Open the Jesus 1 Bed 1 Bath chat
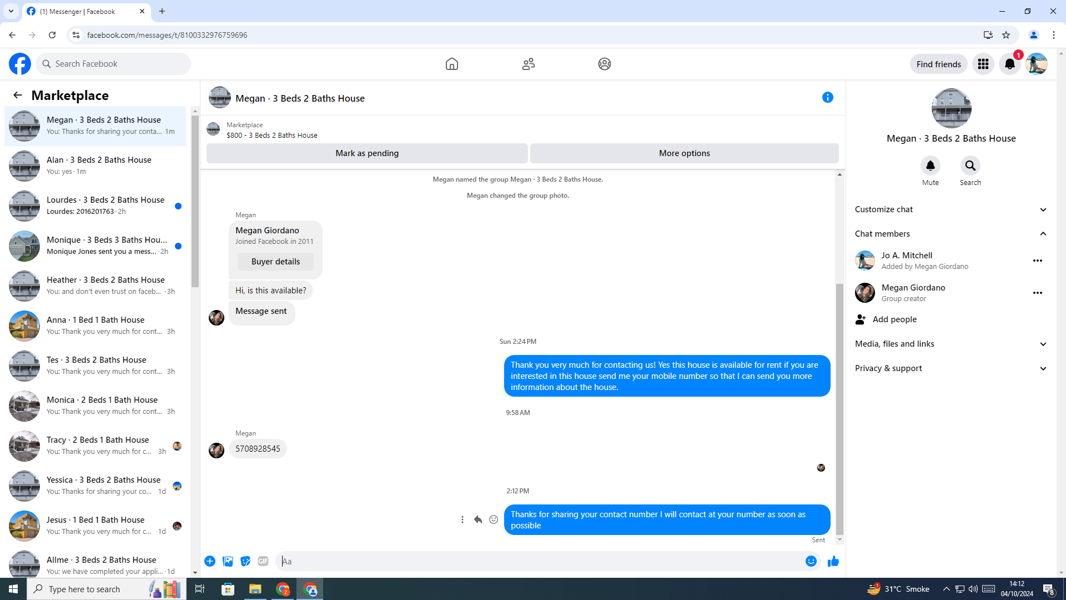Viewport: 1066px width, 600px height. pos(95,526)
